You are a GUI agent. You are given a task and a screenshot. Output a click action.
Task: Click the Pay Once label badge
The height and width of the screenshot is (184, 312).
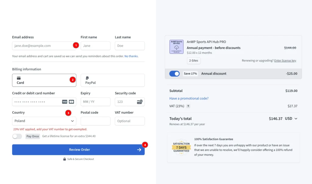[x=33, y=136]
